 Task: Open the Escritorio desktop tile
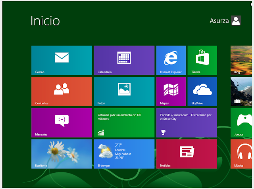tap(62, 154)
